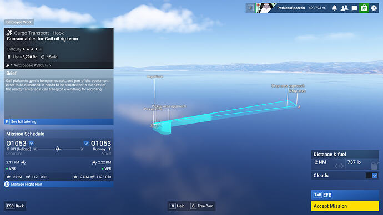Click the helicopter icon beside Aerospatiale AS365
Image resolution: width=383 pixels, height=215 pixels.
8,65
